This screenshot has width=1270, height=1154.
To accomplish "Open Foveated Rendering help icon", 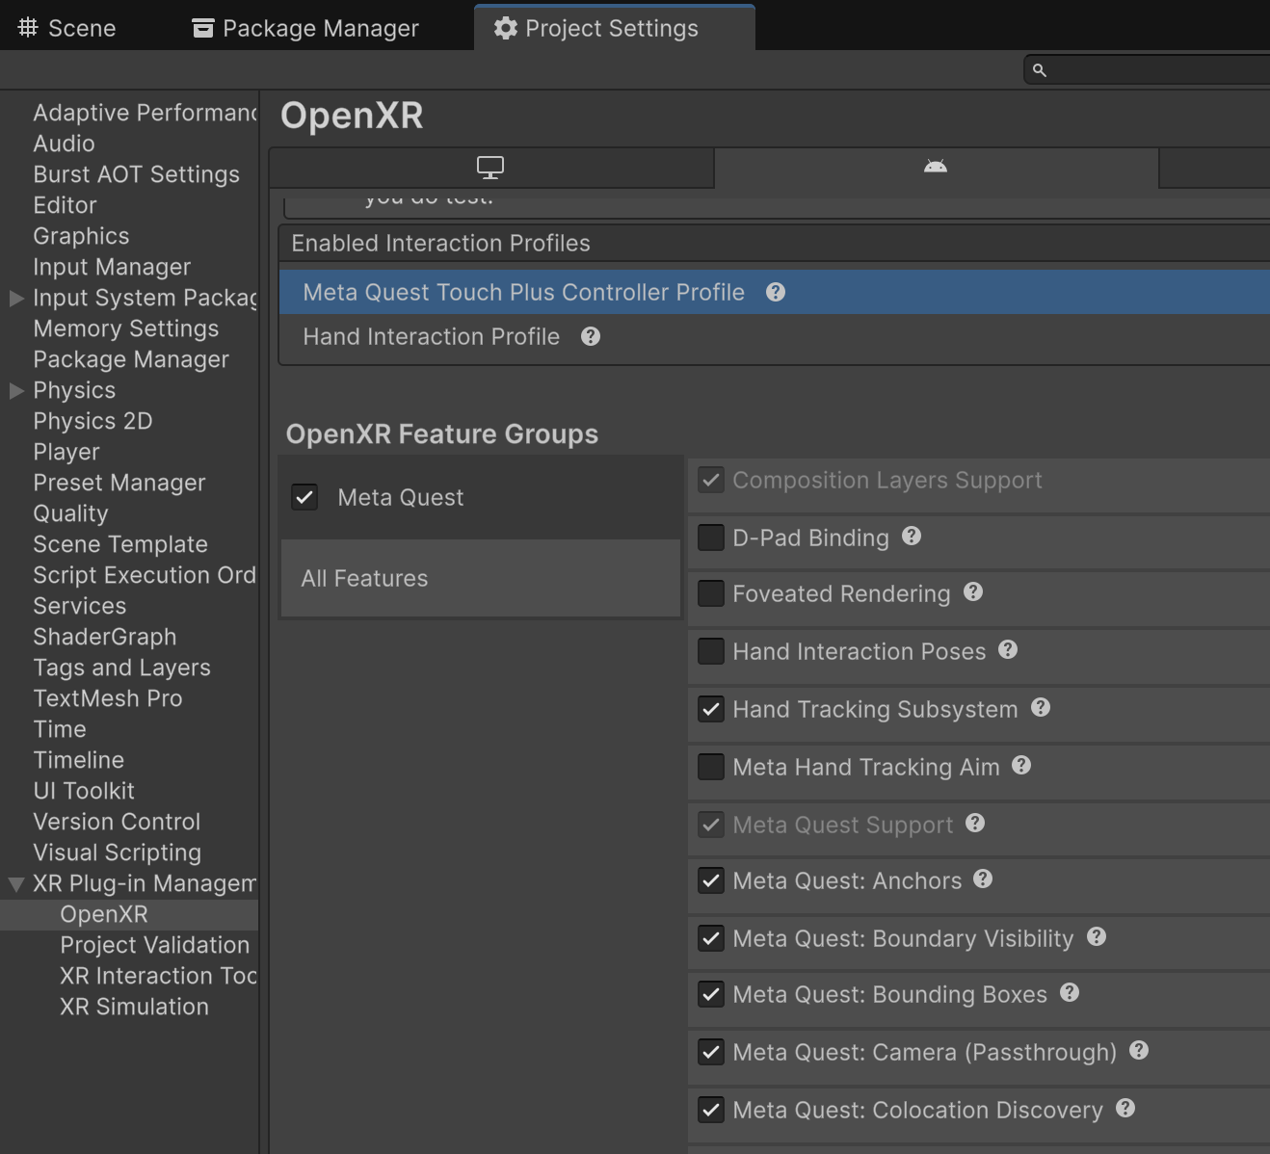I will coord(973,592).
